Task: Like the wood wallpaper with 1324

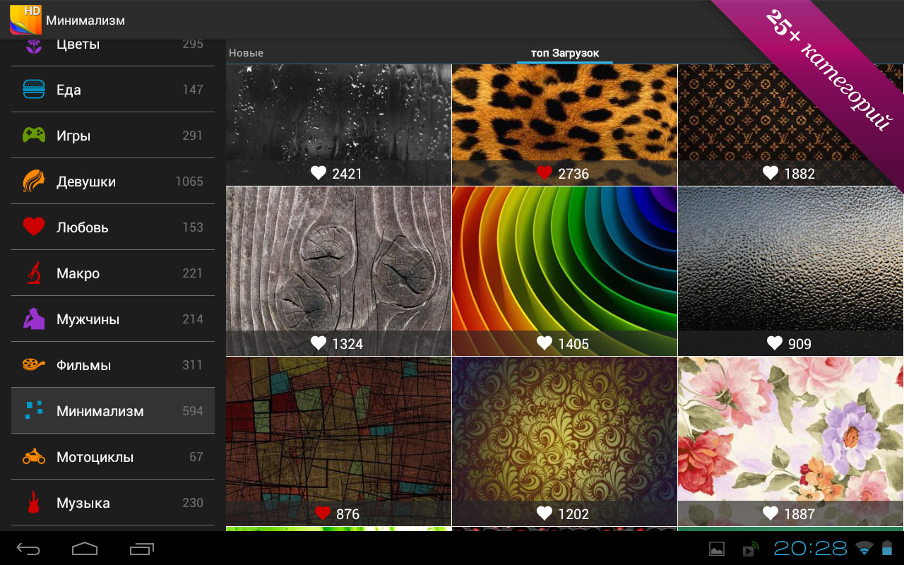Action: (x=319, y=343)
